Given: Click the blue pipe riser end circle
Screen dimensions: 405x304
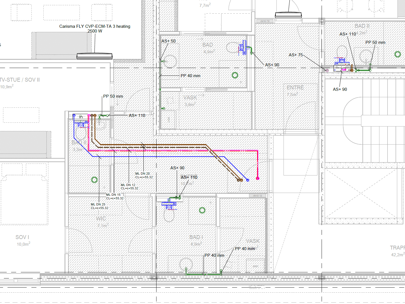Looking at the screenshot, I should [248, 180].
